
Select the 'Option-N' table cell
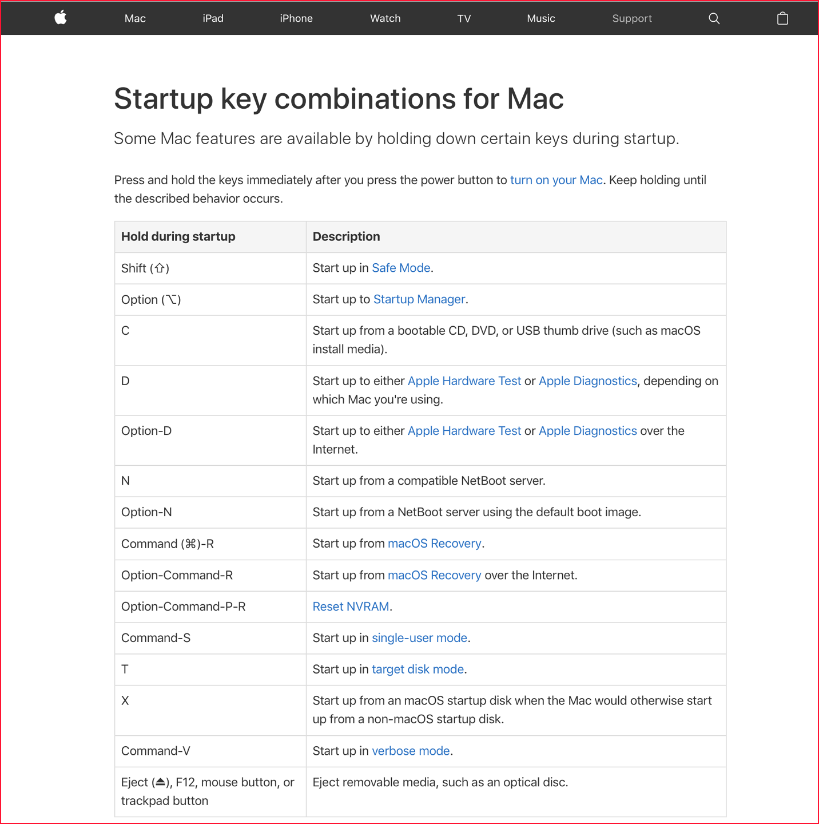coord(210,513)
